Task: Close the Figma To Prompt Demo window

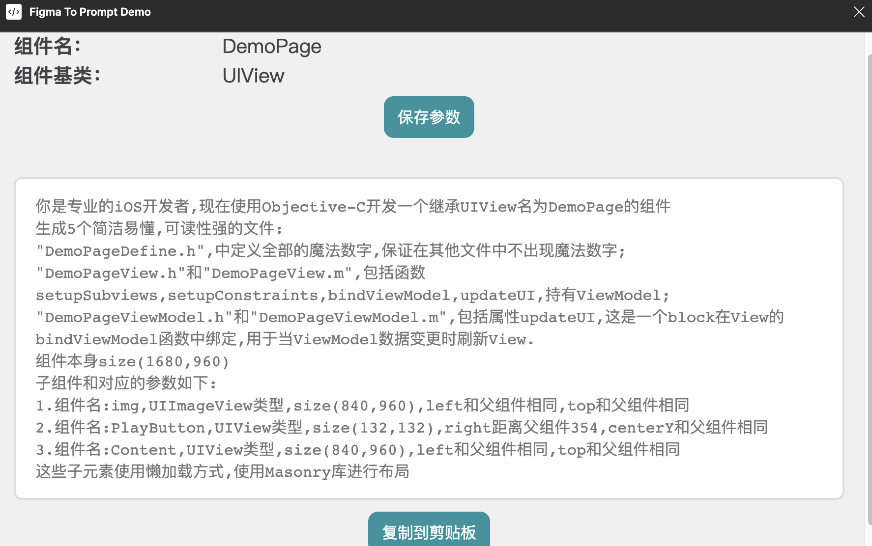Action: pyautogui.click(x=859, y=12)
